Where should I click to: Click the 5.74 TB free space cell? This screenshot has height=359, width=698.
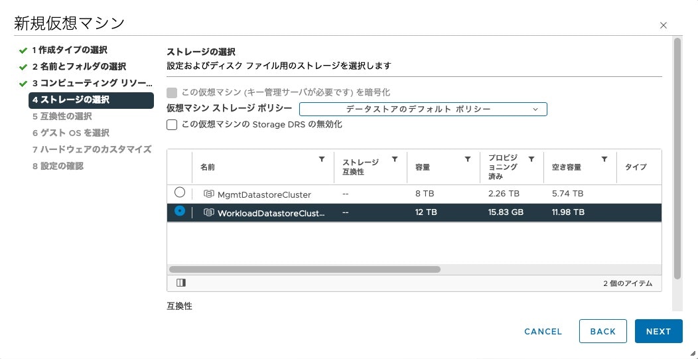pyautogui.click(x=567, y=194)
